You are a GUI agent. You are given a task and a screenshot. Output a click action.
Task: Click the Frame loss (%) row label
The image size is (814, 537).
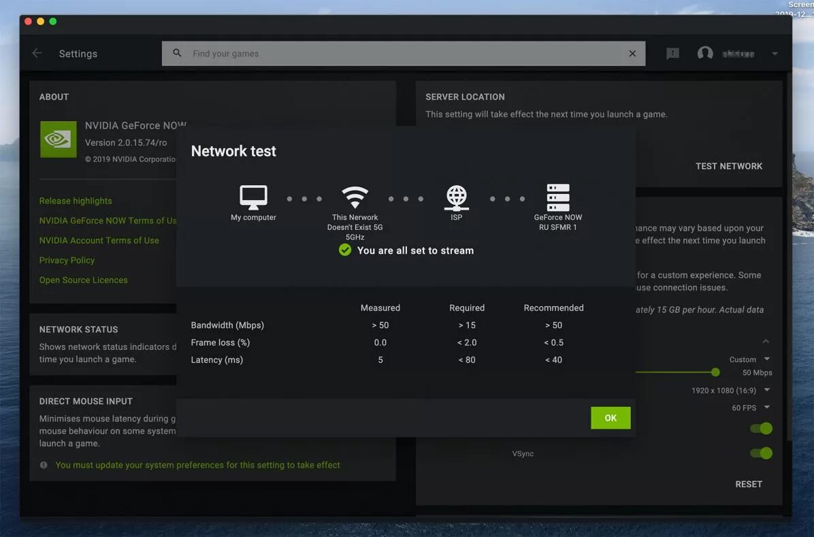pos(220,343)
